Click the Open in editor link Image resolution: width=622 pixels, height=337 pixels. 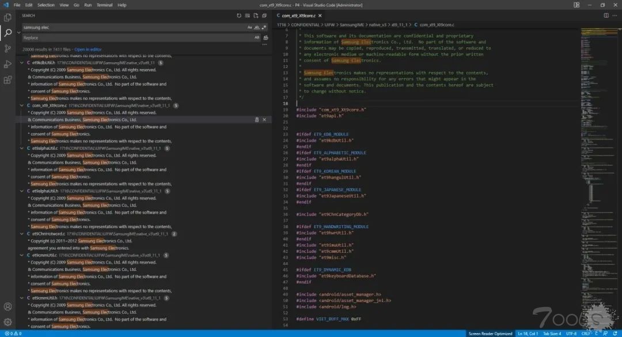point(88,50)
